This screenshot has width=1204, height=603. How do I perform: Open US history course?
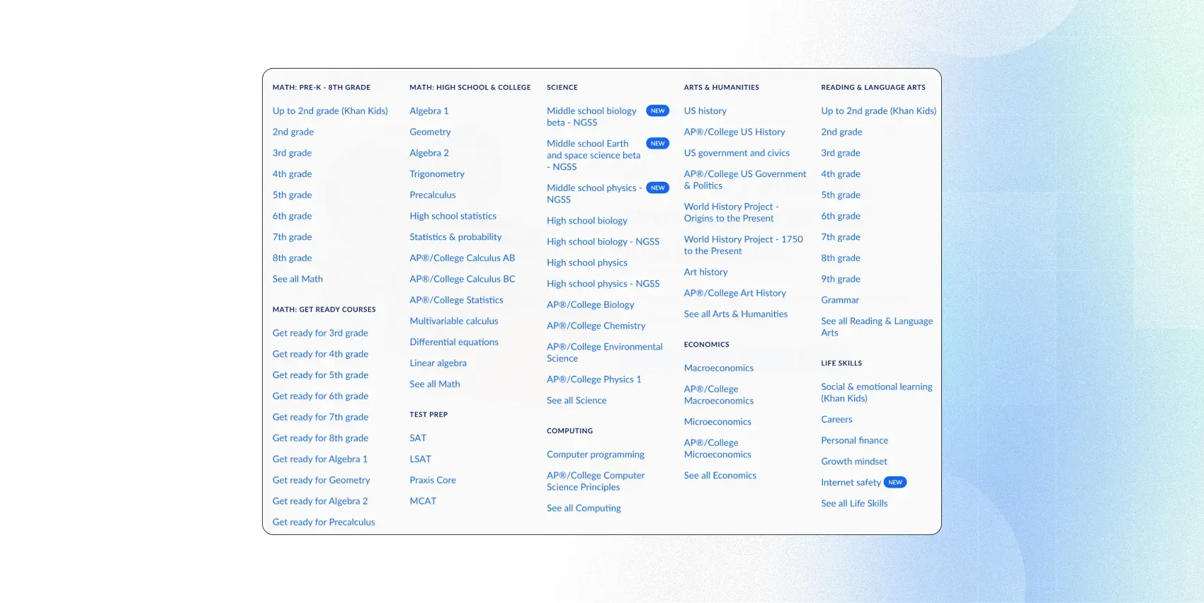[x=705, y=111]
